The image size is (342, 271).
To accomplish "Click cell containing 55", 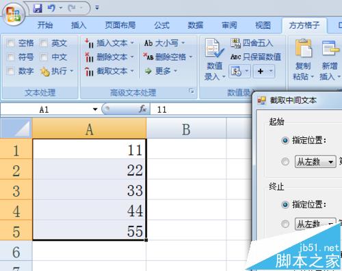I will pos(89,230).
